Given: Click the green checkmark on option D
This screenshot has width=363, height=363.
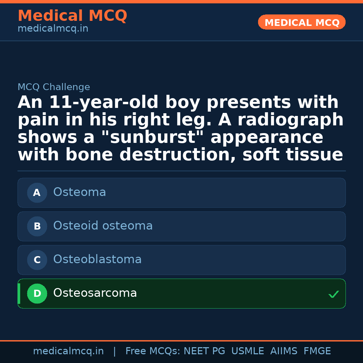Looking at the screenshot, I should [x=334, y=294].
